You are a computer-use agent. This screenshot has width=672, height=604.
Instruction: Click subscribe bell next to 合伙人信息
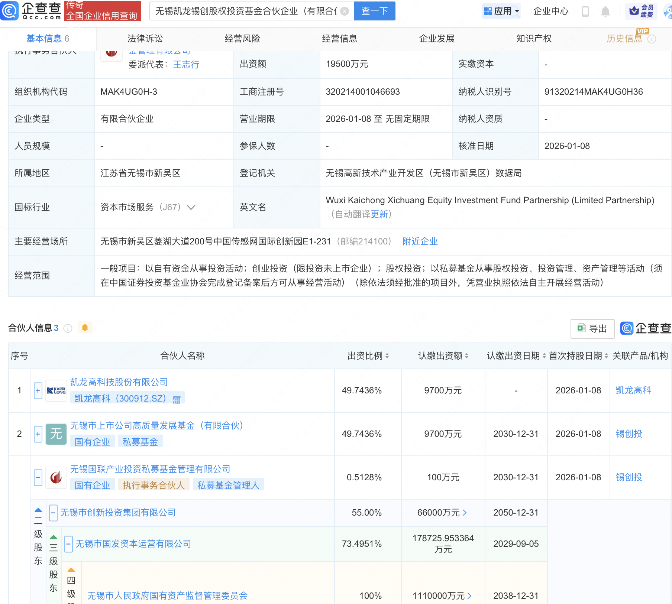coord(85,328)
